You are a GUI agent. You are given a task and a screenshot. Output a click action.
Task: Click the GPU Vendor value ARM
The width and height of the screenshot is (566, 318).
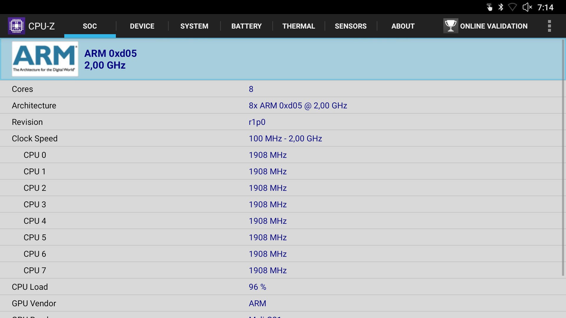pyautogui.click(x=257, y=303)
